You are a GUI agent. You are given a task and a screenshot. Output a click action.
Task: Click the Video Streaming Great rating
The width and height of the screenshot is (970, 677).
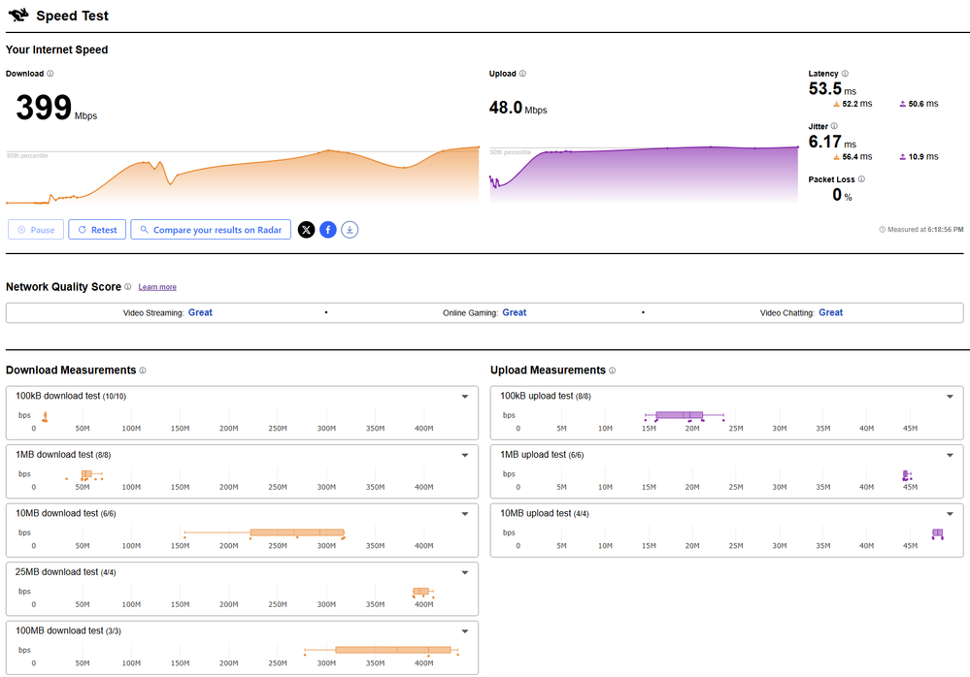(200, 312)
